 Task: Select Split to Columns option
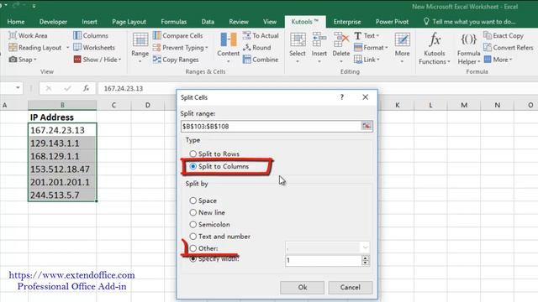(219, 166)
